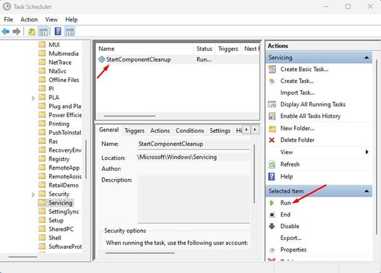Image resolution: width=381 pixels, height=273 pixels.
Task: Click Enable All Tasks History
Action: point(310,116)
